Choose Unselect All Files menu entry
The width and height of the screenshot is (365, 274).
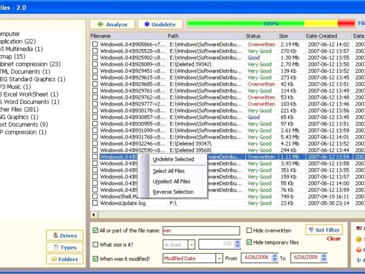[x=172, y=181]
